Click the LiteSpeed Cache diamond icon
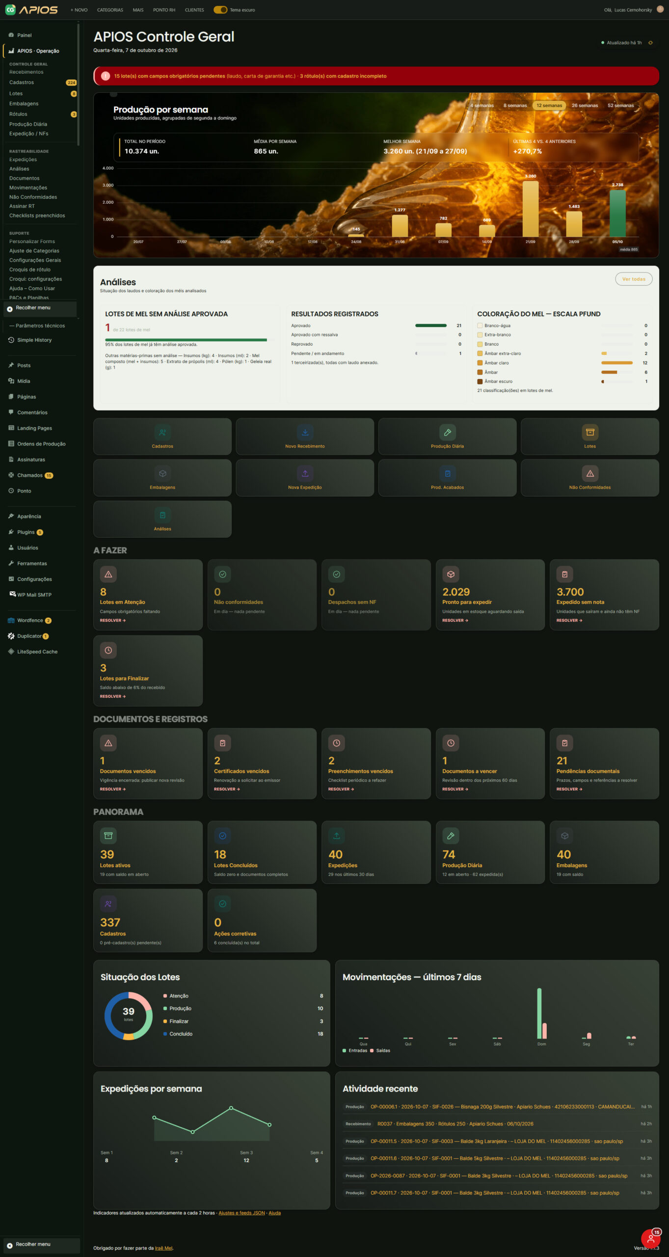 tap(11, 652)
